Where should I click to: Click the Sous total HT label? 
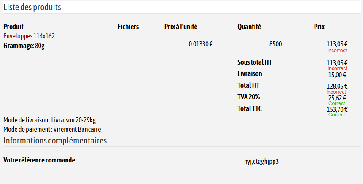coord(255,62)
